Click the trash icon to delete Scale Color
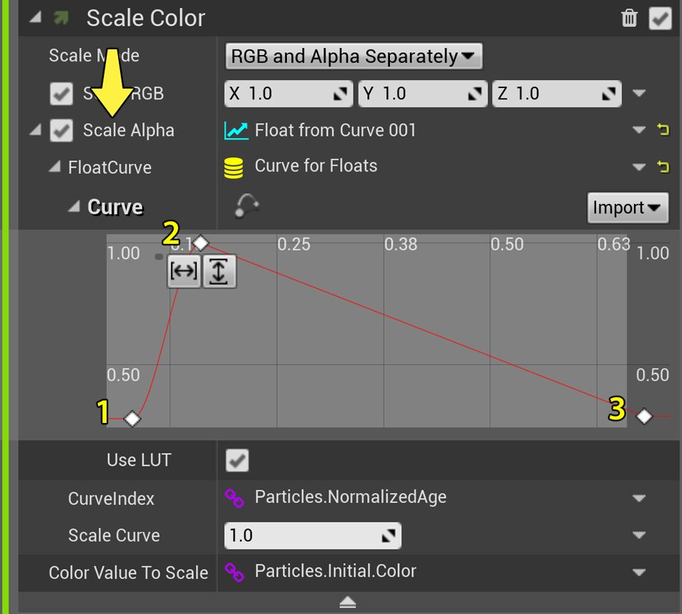Viewport: 682px width, 614px height. click(x=628, y=18)
